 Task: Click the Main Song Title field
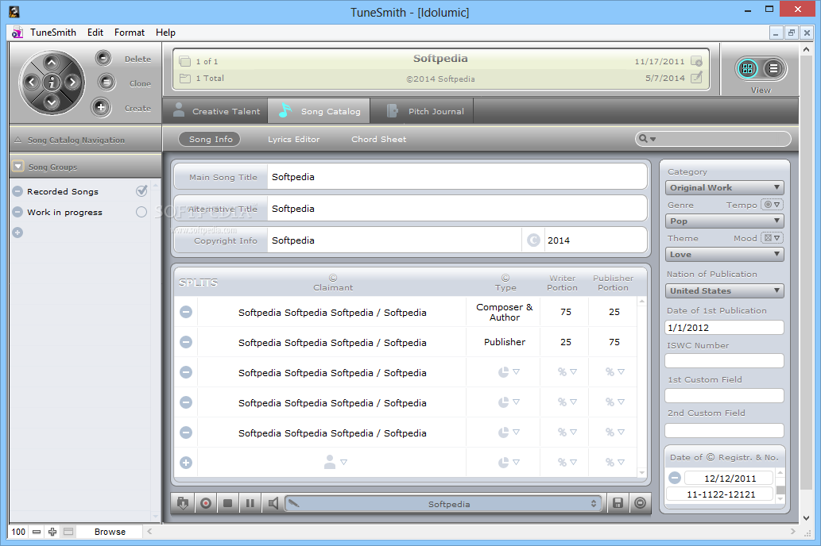[x=456, y=177]
